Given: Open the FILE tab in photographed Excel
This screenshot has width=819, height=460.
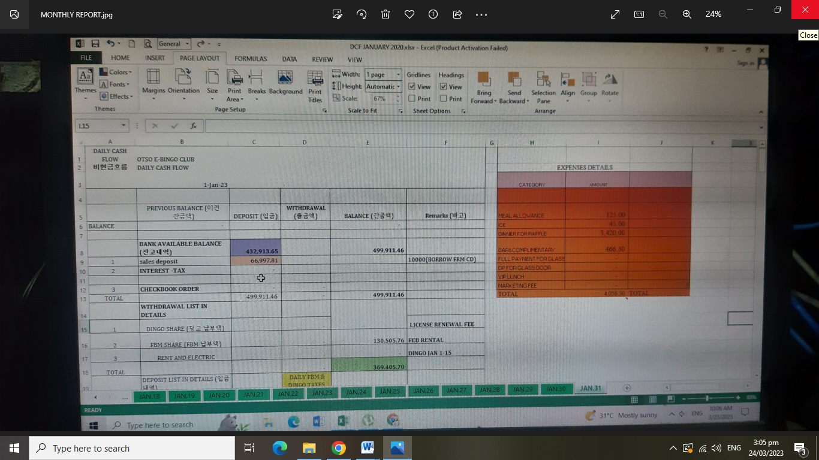Looking at the screenshot, I should pyautogui.click(x=86, y=58).
